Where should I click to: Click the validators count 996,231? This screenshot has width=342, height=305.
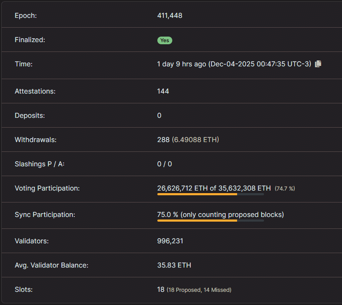pyautogui.click(x=170, y=241)
